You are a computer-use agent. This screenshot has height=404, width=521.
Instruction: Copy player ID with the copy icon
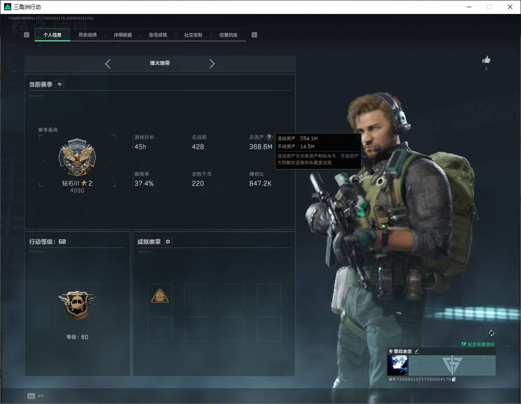click(454, 379)
